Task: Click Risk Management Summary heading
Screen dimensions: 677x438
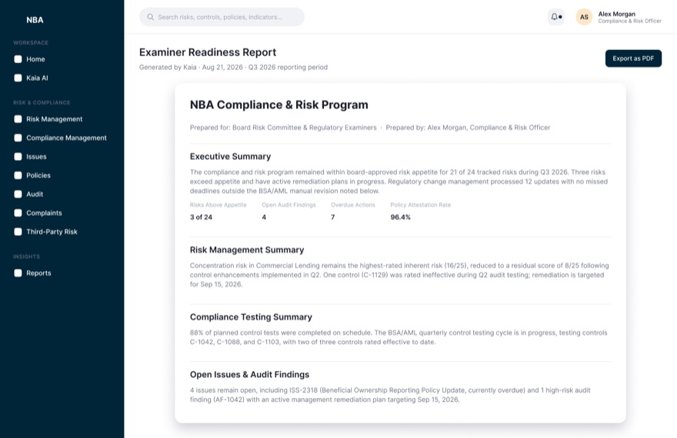Action: (x=246, y=250)
